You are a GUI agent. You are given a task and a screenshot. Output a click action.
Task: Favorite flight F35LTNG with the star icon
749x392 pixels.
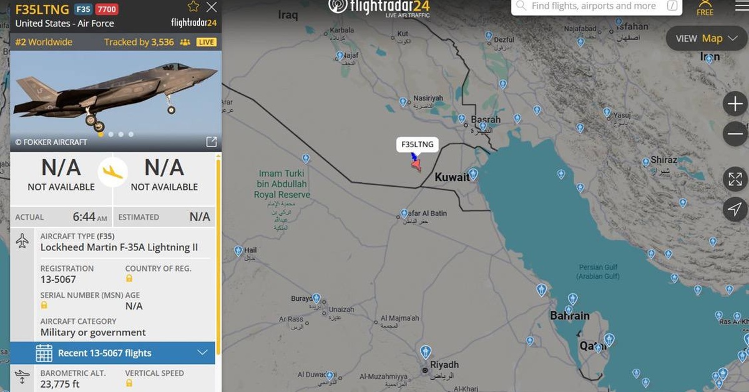pos(193,7)
